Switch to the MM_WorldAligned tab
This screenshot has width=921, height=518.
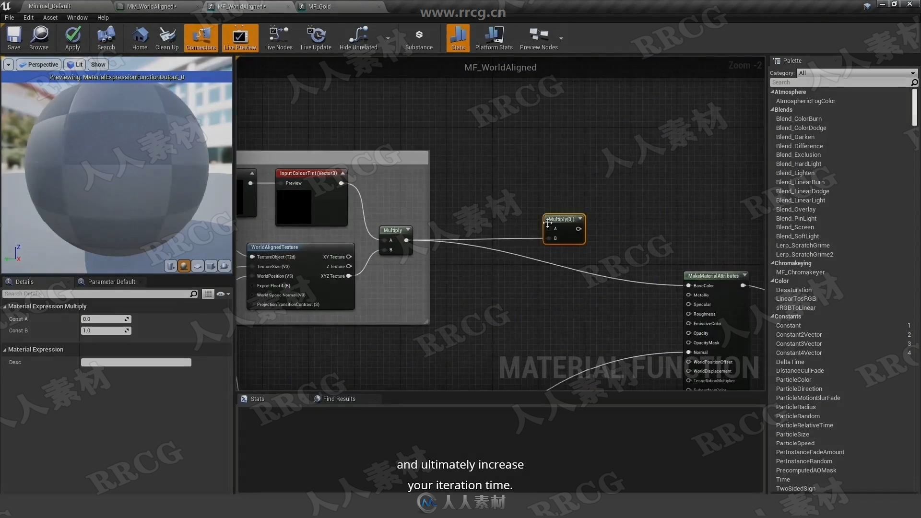(152, 6)
